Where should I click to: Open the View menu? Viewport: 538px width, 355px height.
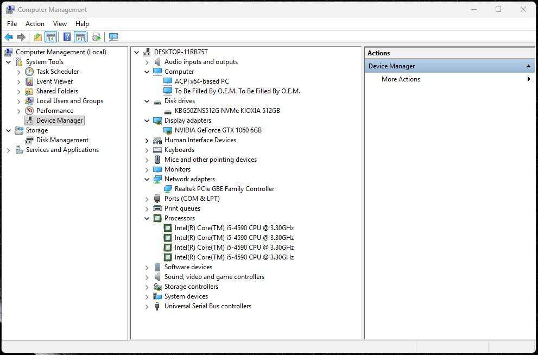(60, 24)
